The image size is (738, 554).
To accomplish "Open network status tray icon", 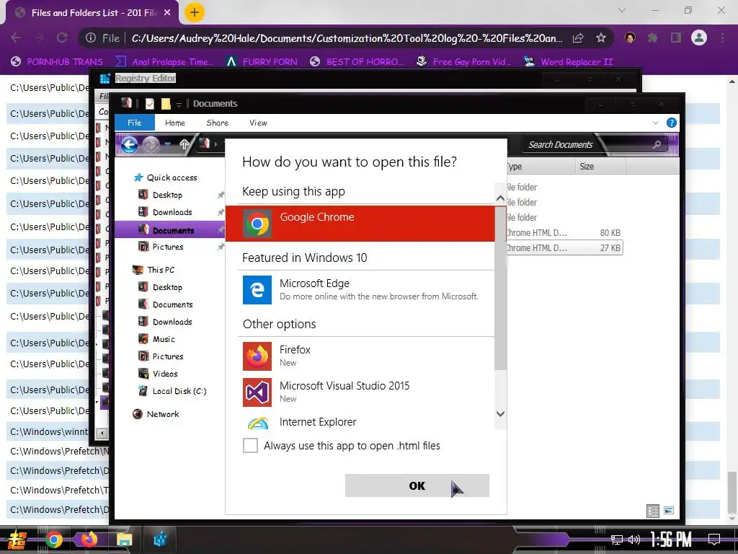I will point(616,540).
